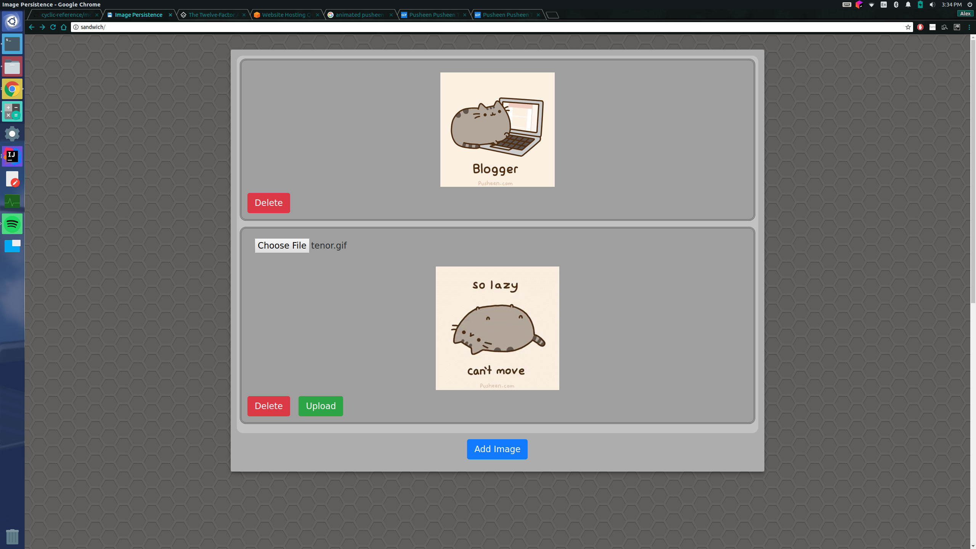Click the page's vertical scrollbar
Image resolution: width=976 pixels, height=549 pixels.
[973, 172]
